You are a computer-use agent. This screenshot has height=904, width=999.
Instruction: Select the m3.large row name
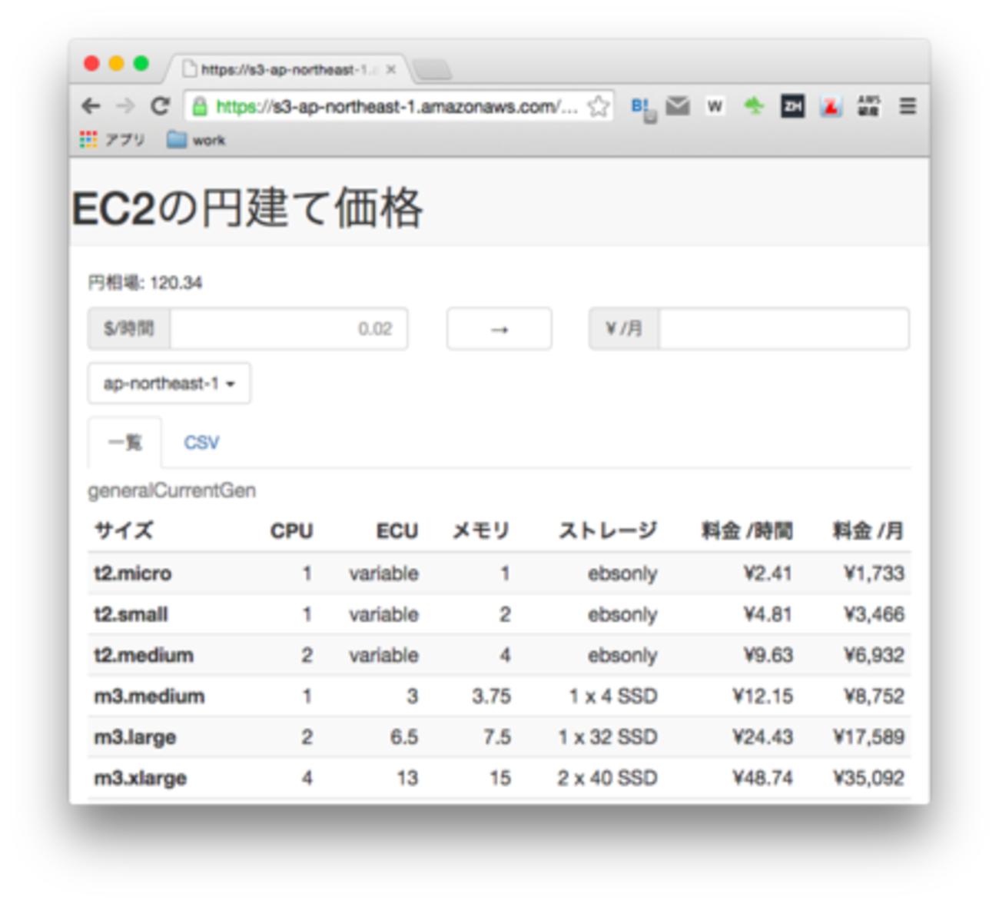(x=134, y=737)
